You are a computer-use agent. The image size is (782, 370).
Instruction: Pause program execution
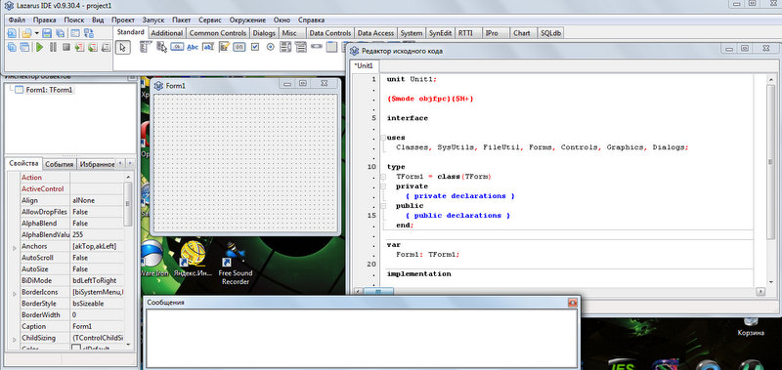[53, 47]
